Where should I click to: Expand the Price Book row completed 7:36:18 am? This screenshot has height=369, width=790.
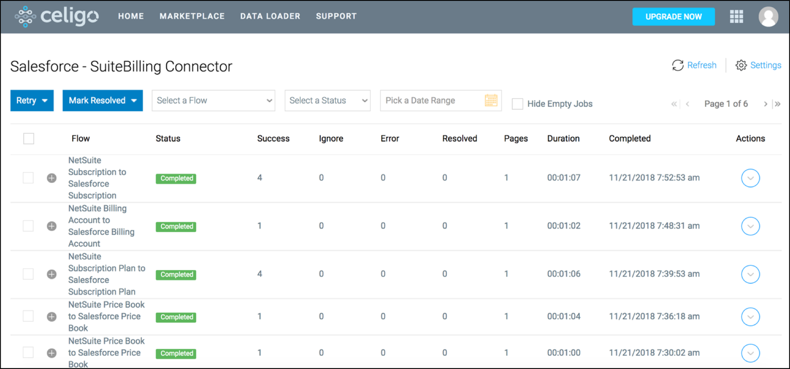coord(51,316)
